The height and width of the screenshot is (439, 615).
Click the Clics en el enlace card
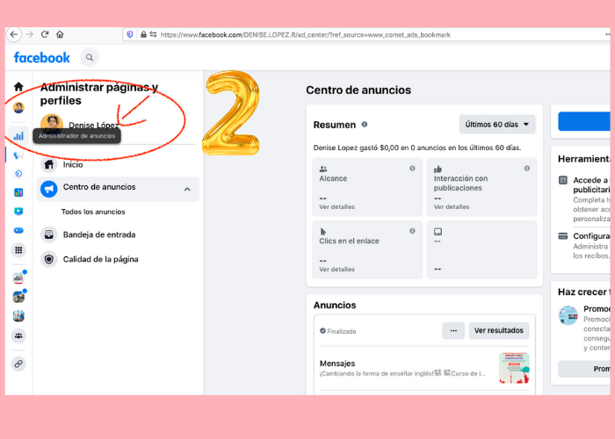pyautogui.click(x=367, y=249)
